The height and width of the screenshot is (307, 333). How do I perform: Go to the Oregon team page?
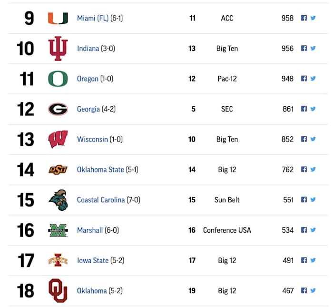88,79
